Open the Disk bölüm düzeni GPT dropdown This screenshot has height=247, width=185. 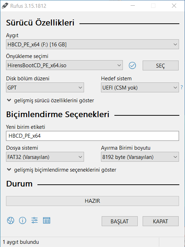point(45,87)
